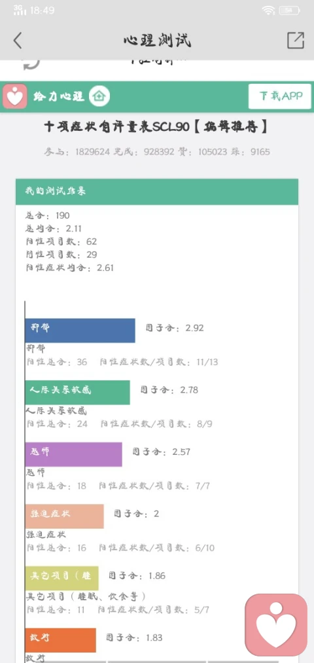Open the home icon beside 给力心理
Viewport: 314px width, 663px height.
point(99,96)
